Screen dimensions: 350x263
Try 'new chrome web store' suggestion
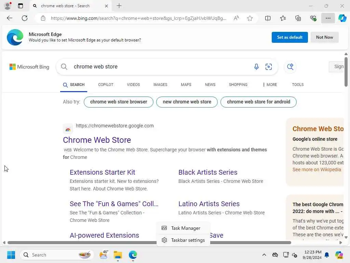click(187, 102)
